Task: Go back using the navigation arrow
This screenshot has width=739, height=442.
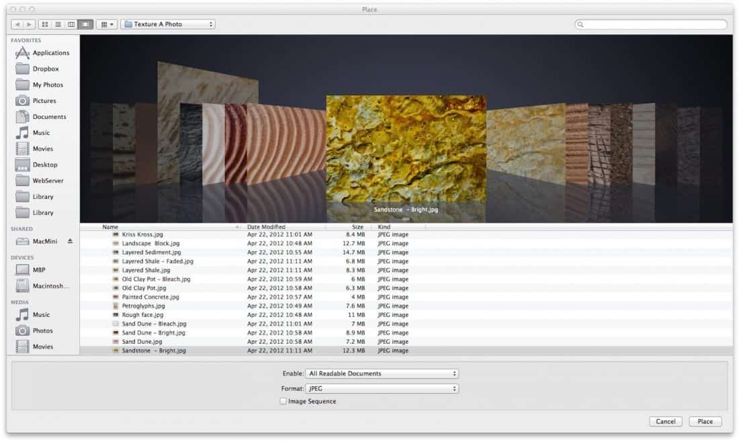Action: click(x=19, y=24)
